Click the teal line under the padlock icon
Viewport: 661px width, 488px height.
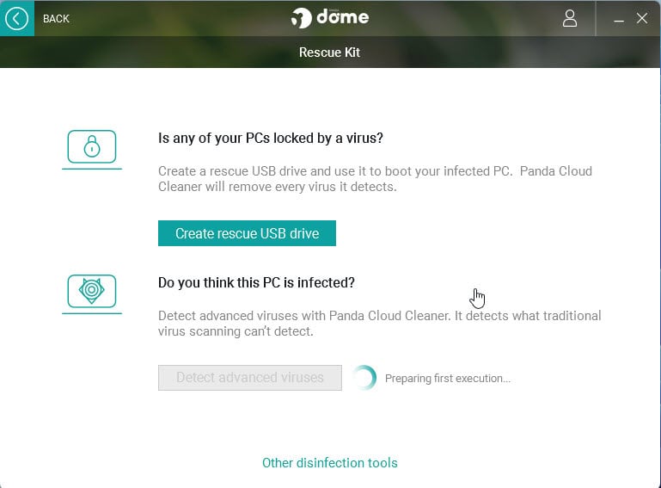pyautogui.click(x=92, y=169)
